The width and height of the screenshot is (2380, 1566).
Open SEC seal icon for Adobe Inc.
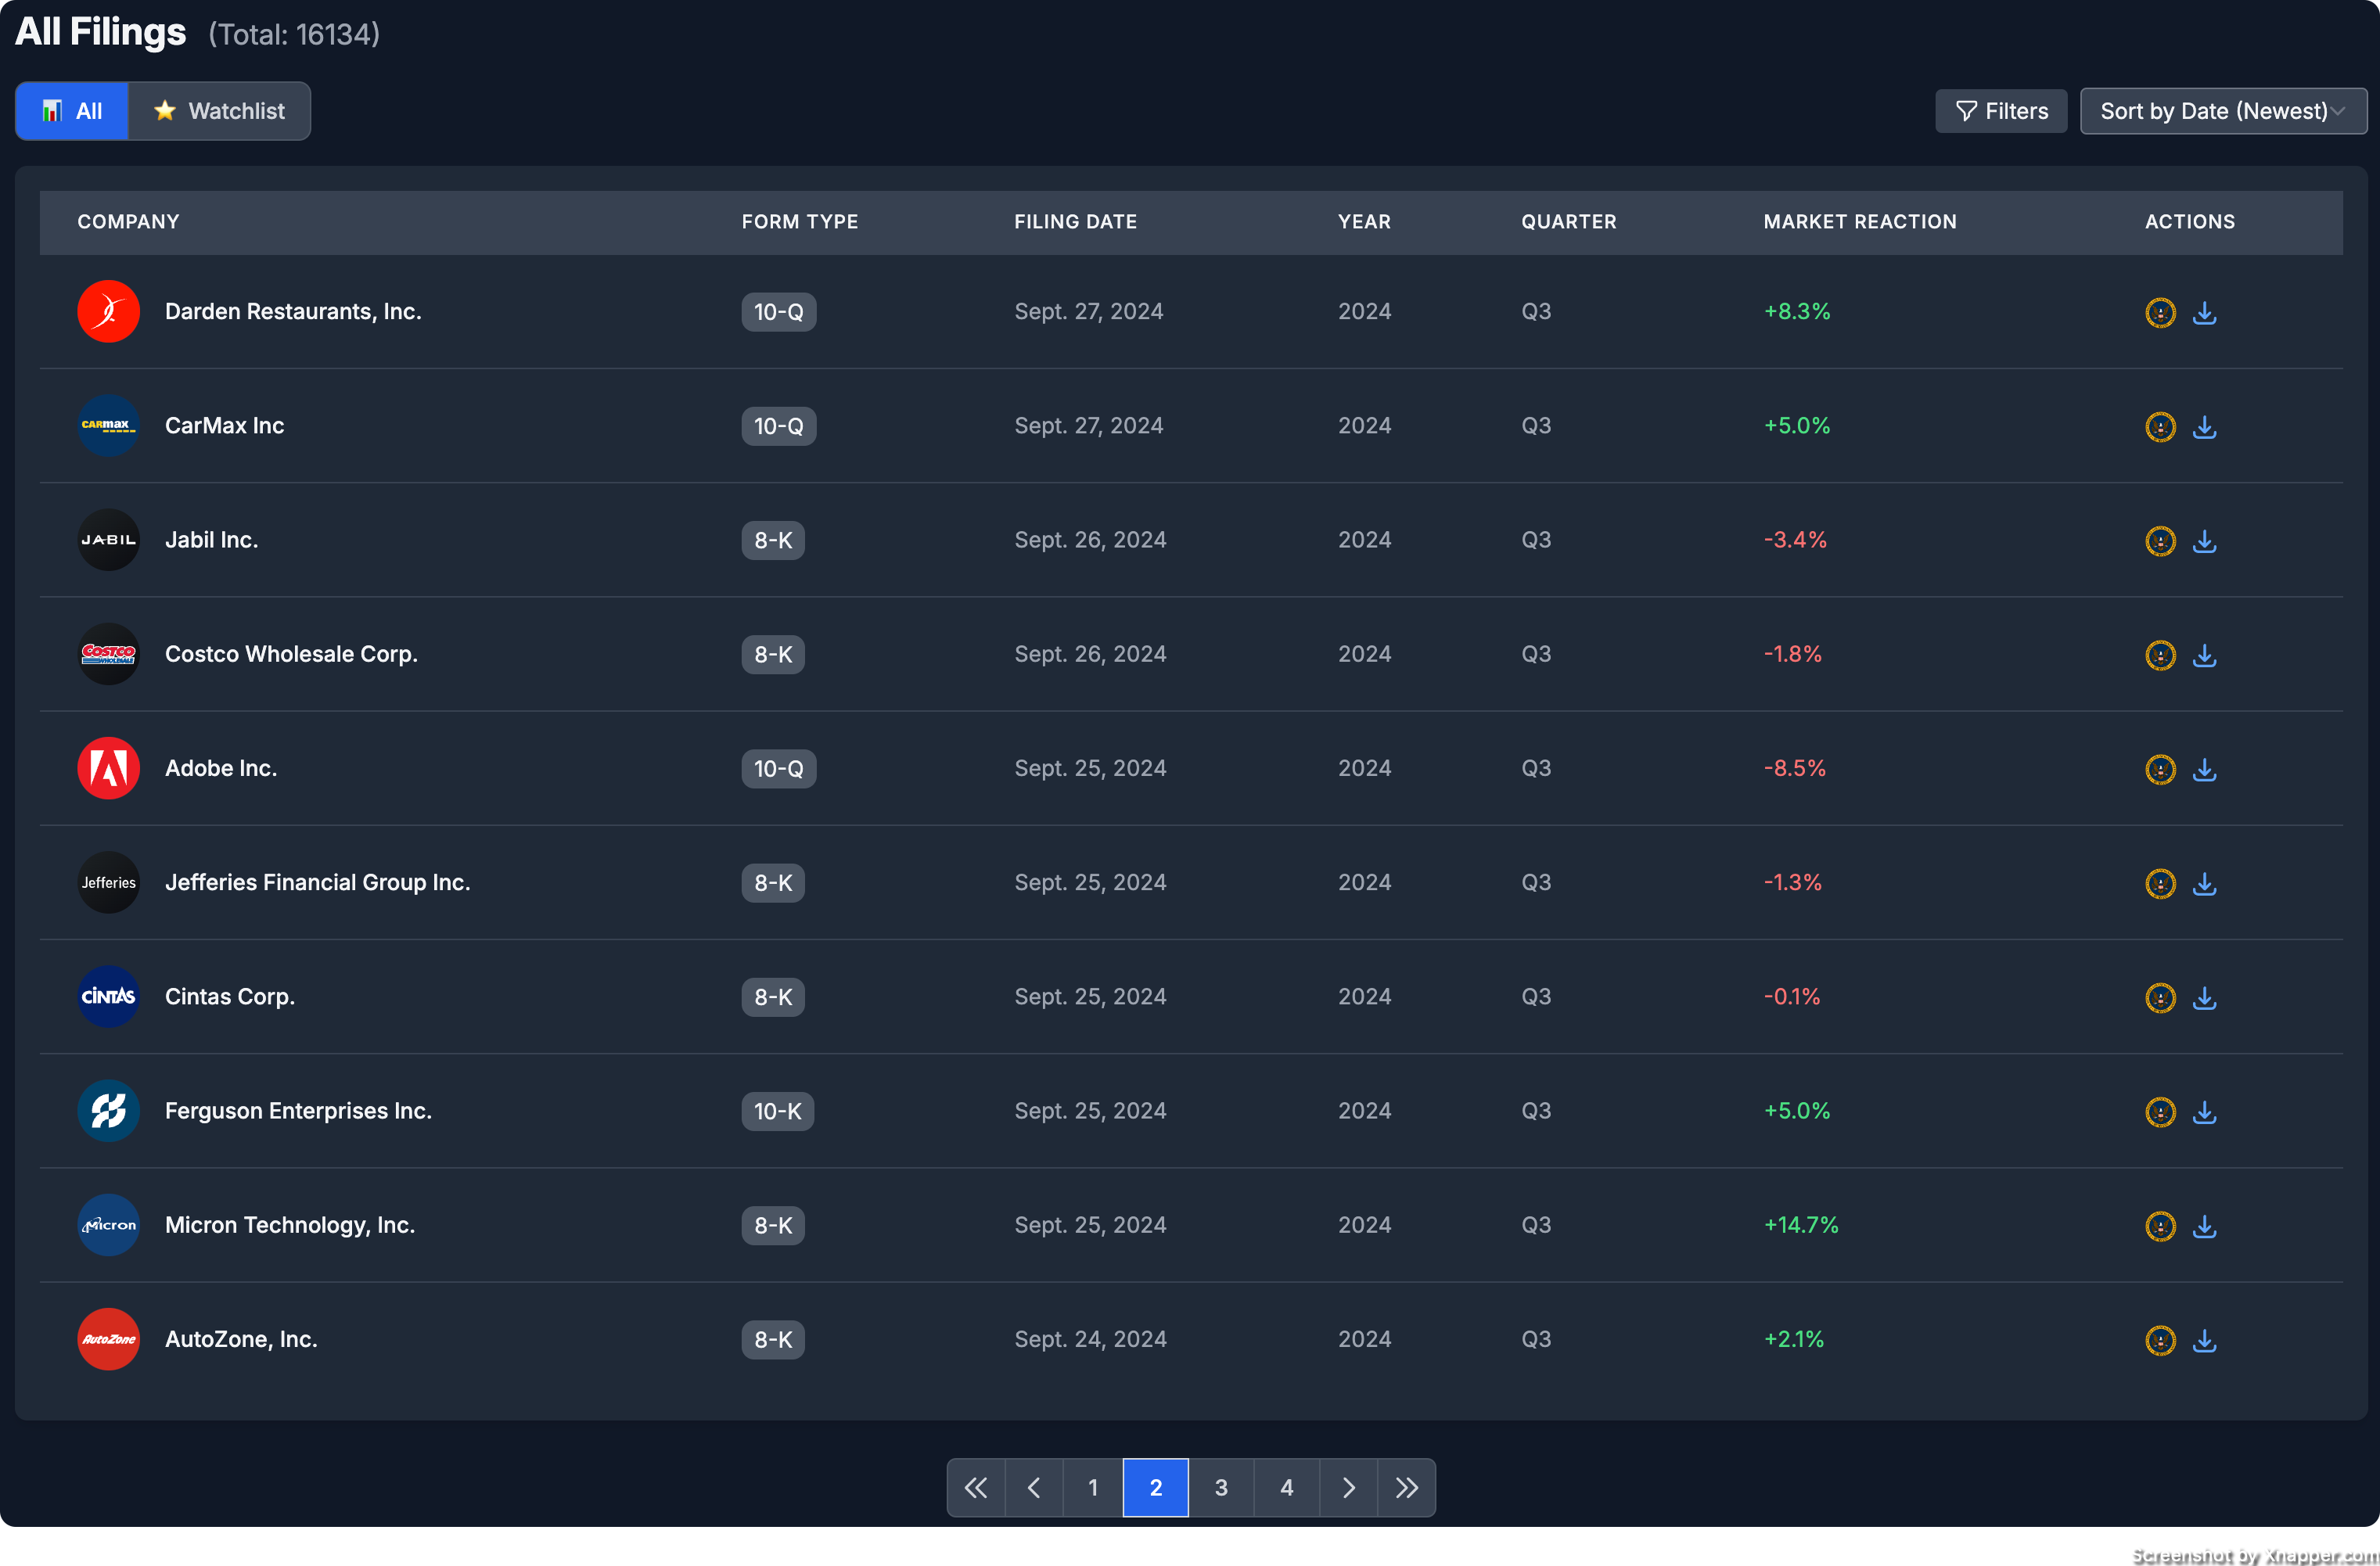tap(2160, 769)
